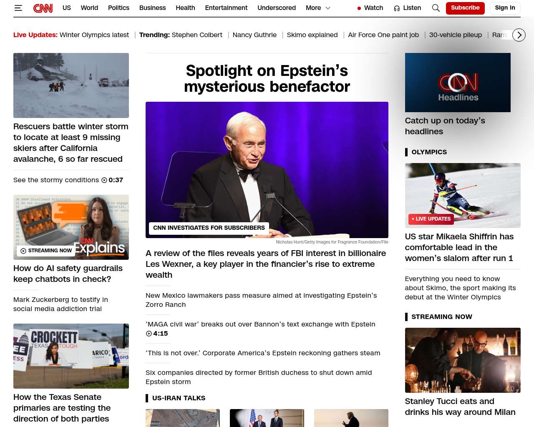
Task: Open Winter Olympics latest live updates
Action: [94, 35]
